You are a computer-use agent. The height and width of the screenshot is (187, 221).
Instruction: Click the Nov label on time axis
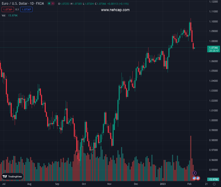[x=109, y=184]
